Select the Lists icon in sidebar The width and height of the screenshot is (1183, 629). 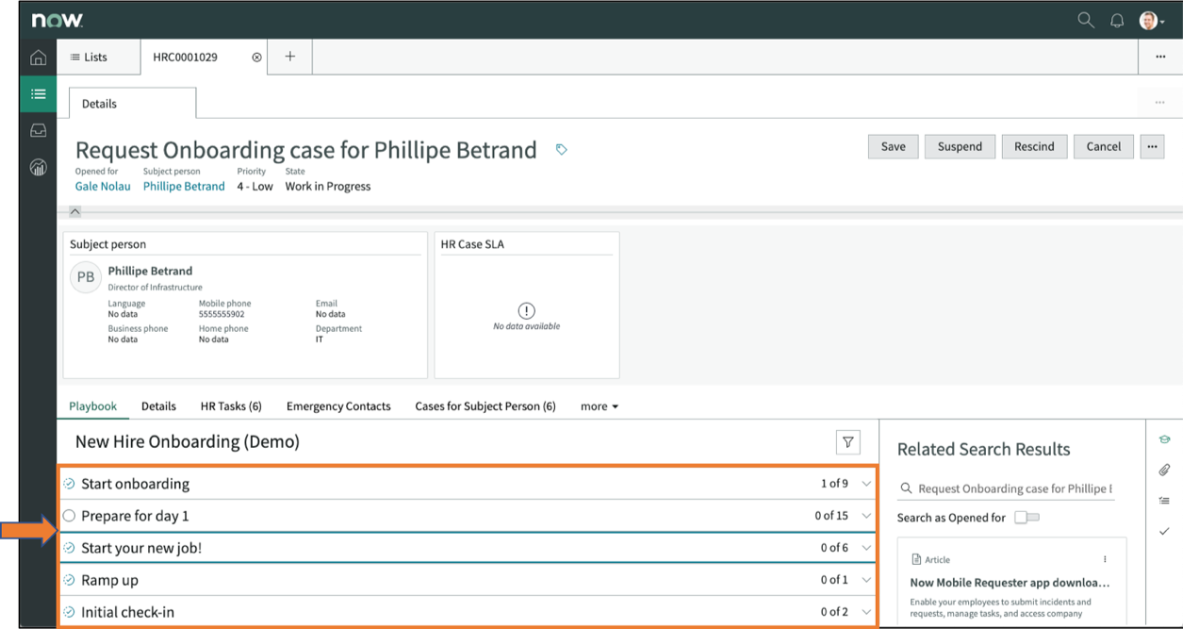coord(38,93)
